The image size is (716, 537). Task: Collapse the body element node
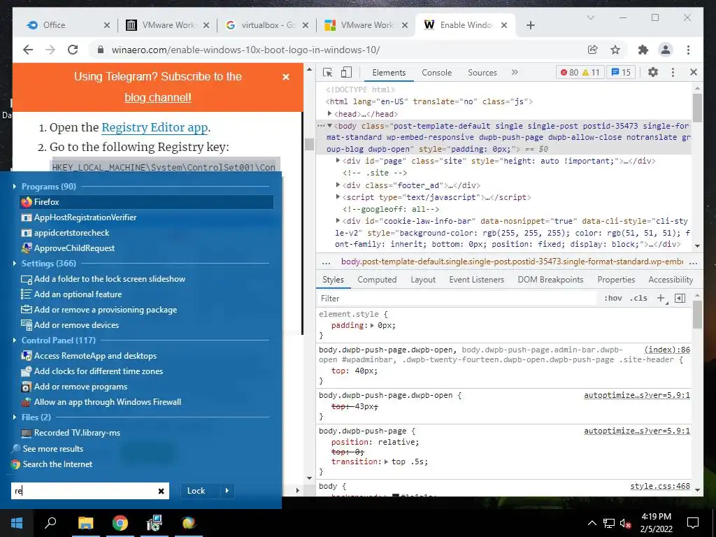point(330,126)
